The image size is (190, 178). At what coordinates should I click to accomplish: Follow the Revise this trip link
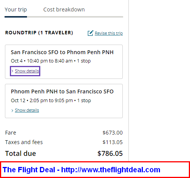point(109,33)
